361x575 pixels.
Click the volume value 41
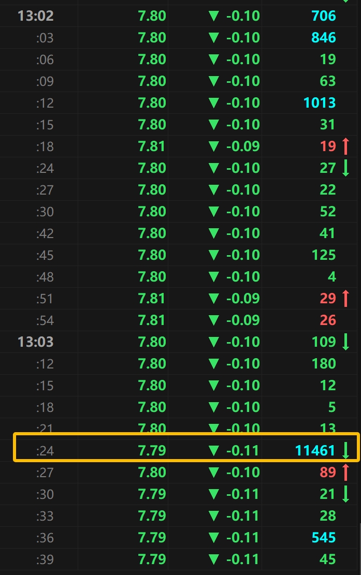click(327, 233)
